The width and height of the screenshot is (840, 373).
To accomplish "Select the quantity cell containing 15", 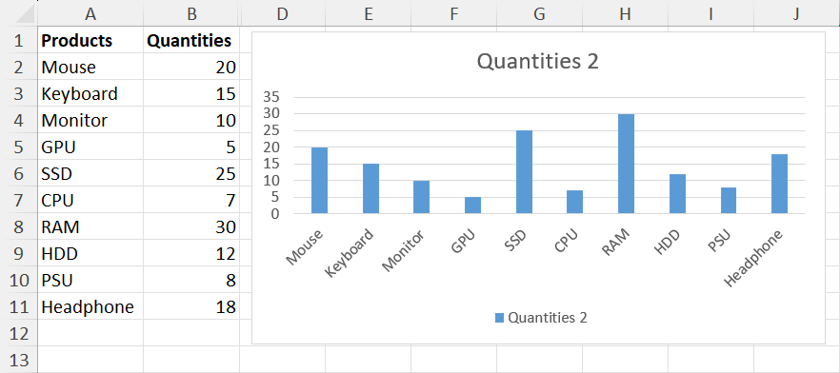I will point(191,93).
